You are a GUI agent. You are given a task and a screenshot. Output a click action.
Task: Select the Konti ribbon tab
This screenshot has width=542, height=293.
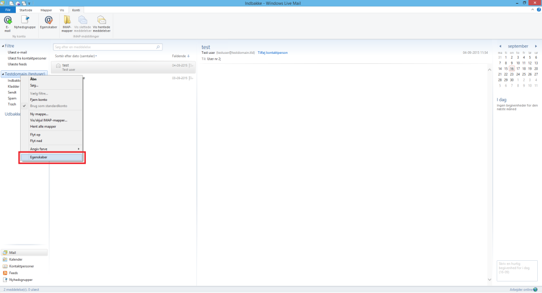(76, 10)
